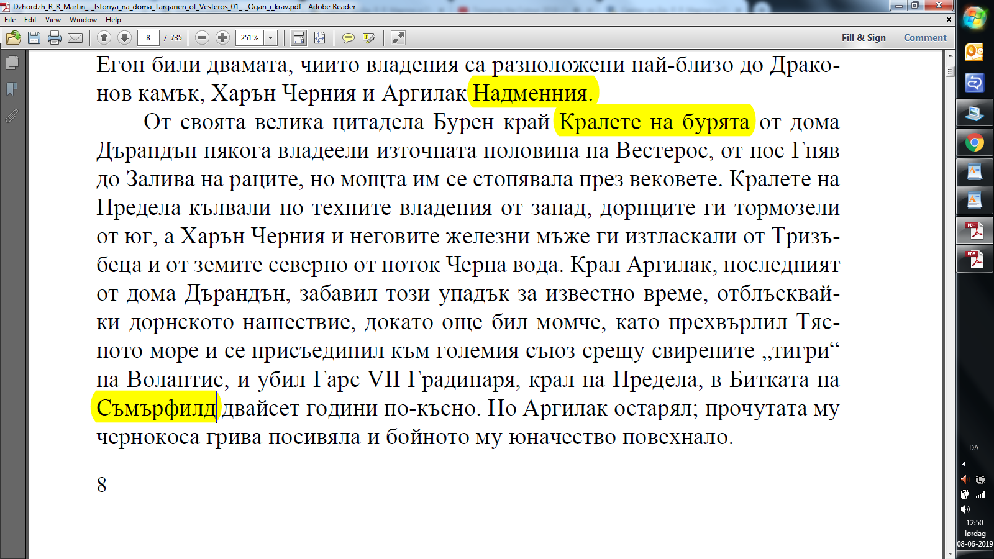Save the PDF with the floppy icon
This screenshot has width=994, height=559.
(34, 38)
